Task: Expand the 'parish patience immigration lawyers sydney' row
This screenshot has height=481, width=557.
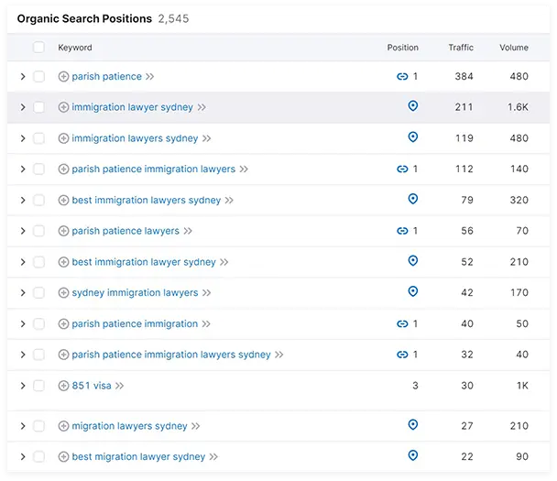Action: tap(23, 355)
